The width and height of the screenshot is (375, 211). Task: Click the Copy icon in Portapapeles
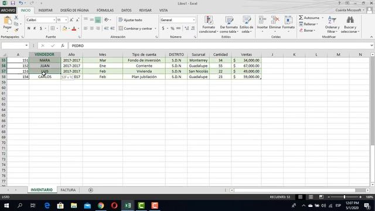tap(16, 24)
